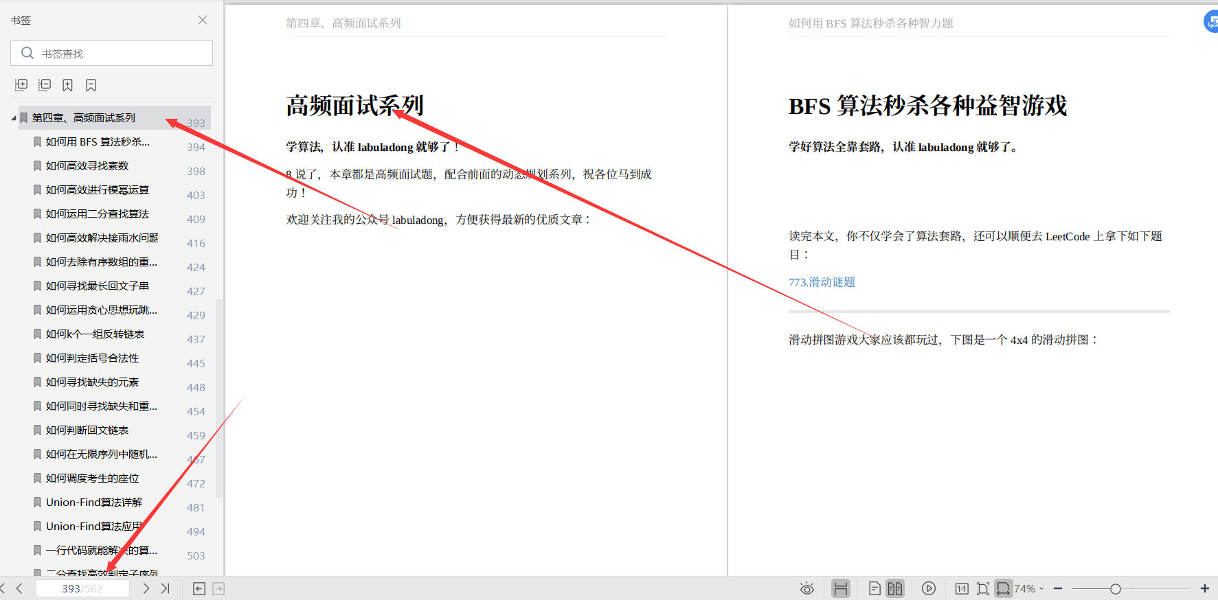Click page header 如何用 BFS 算法秒杀各种智力题

(870, 23)
